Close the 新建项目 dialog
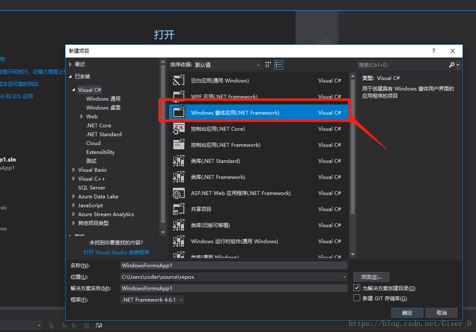Viewport: 476px width, 332px height. tap(453, 51)
